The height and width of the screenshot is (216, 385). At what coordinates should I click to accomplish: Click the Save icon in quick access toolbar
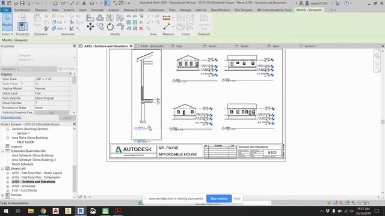coord(22,3)
